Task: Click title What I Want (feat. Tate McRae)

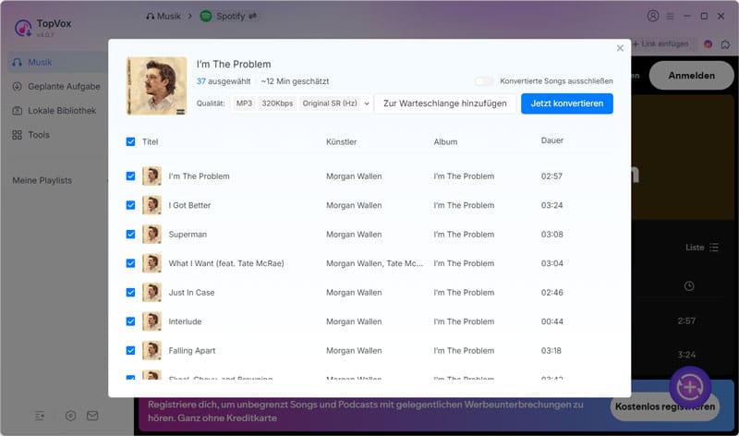Action: tap(226, 263)
